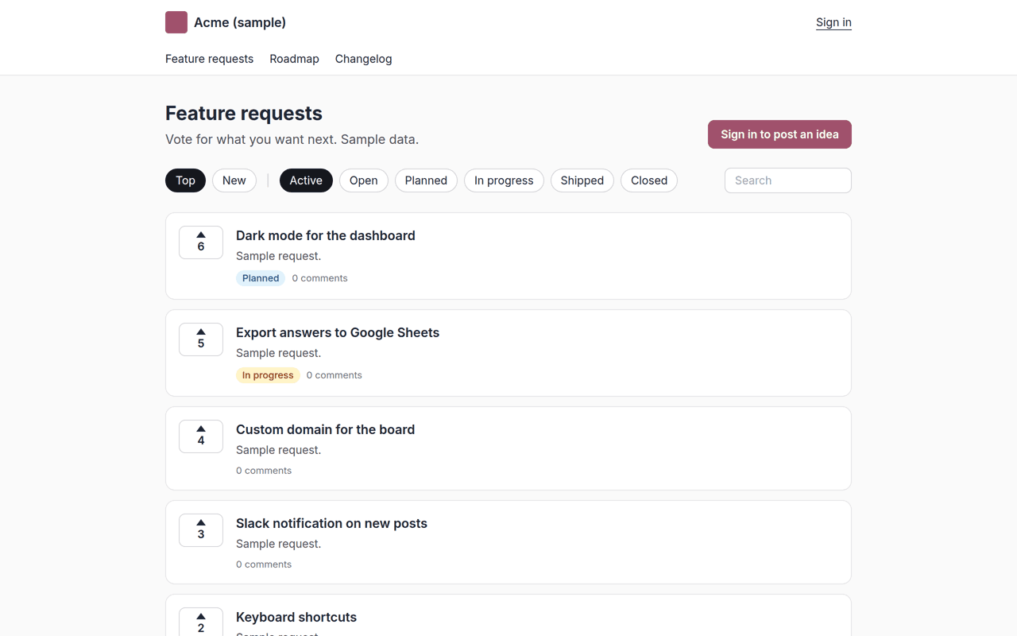Open Custom domain for the board post

pos(326,429)
